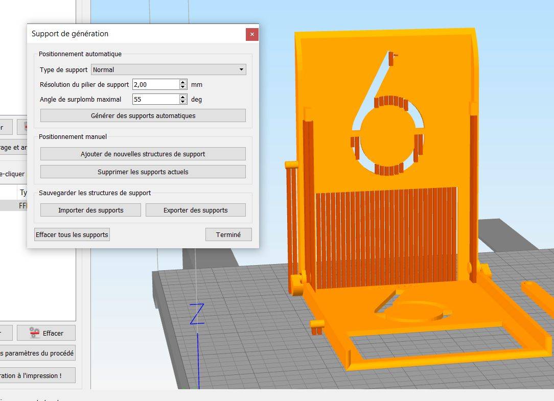This screenshot has height=401, width=554.
Task: Decrease support pillar resolution with down arrow
Action: pos(183,87)
